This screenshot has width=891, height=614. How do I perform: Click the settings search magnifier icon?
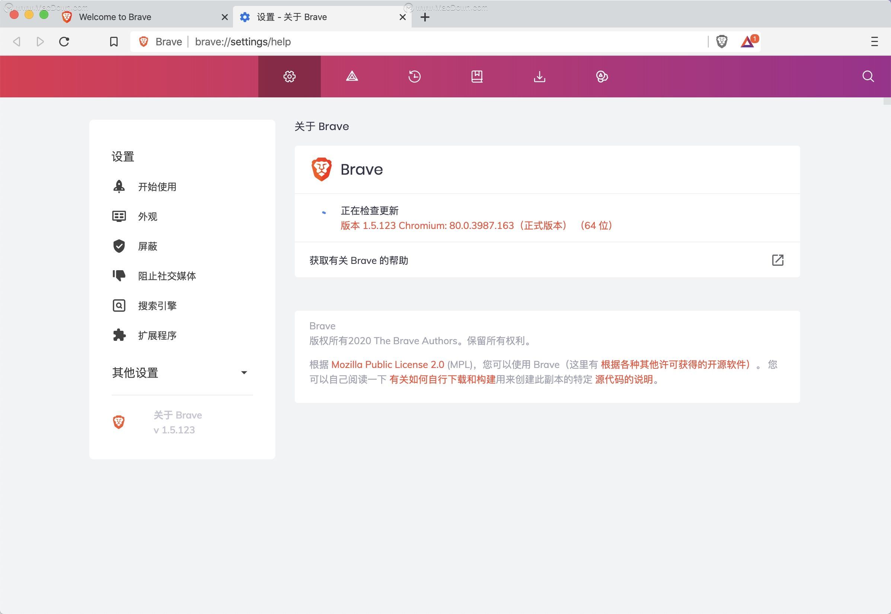click(868, 76)
